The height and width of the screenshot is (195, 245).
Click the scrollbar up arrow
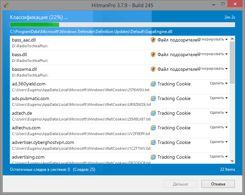tap(232, 39)
